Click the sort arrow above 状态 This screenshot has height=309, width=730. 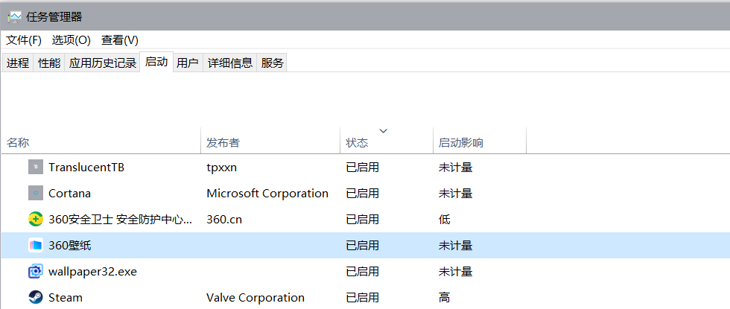coord(383,131)
